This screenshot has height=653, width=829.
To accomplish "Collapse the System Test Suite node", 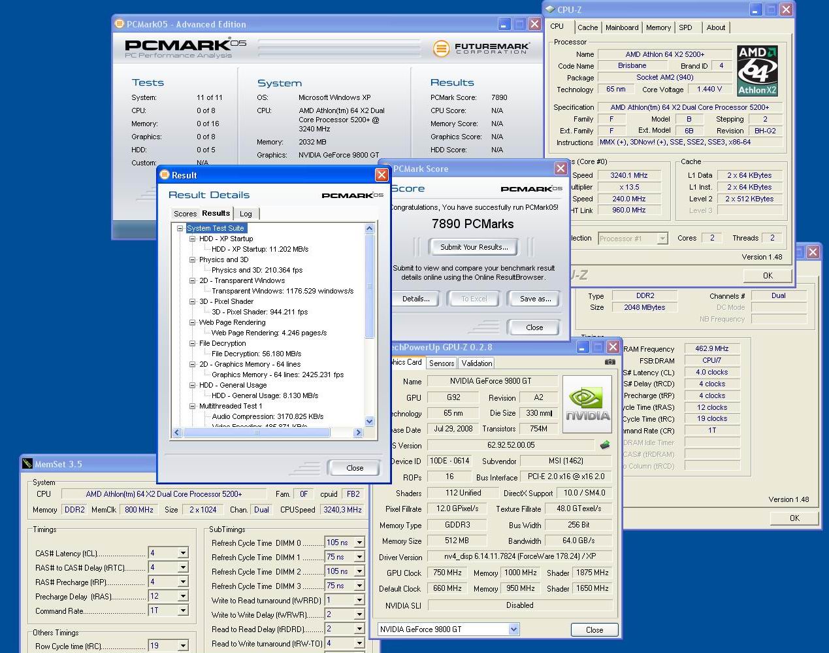I will (x=180, y=228).
